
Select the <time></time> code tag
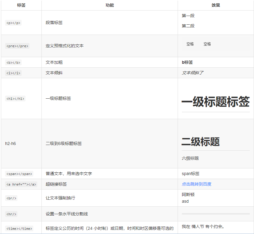click(x=19, y=229)
